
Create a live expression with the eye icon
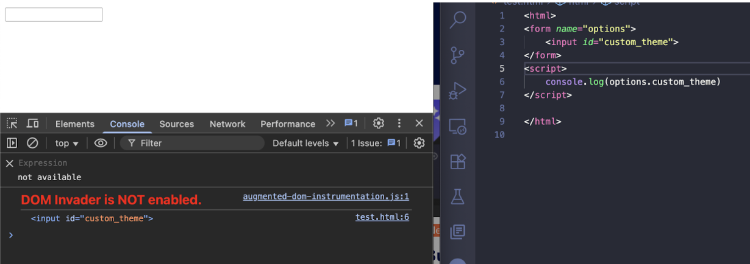coord(101,143)
